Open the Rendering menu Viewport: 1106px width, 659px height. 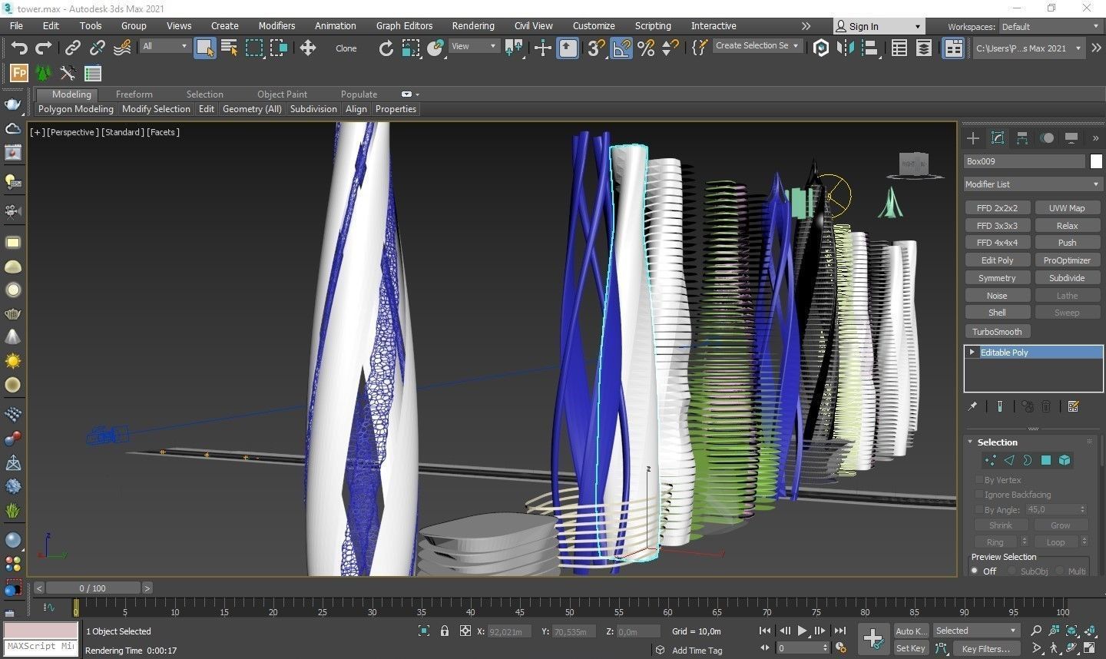(x=472, y=25)
